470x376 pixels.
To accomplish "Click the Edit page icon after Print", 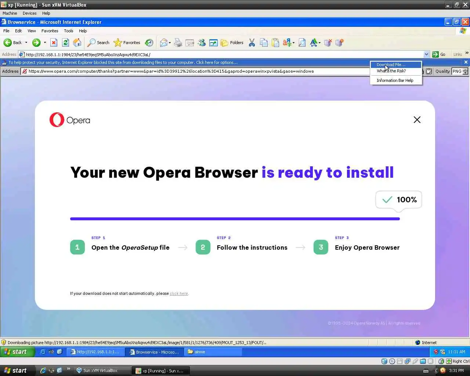I will (190, 43).
